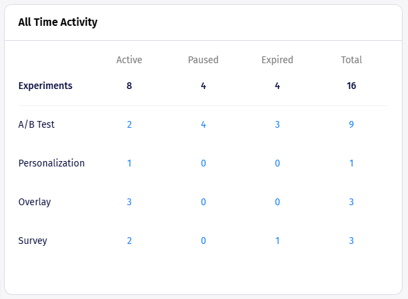This screenshot has height=299, width=408.
Task: Open expired A/B Test experiments link
Action: click(x=277, y=124)
